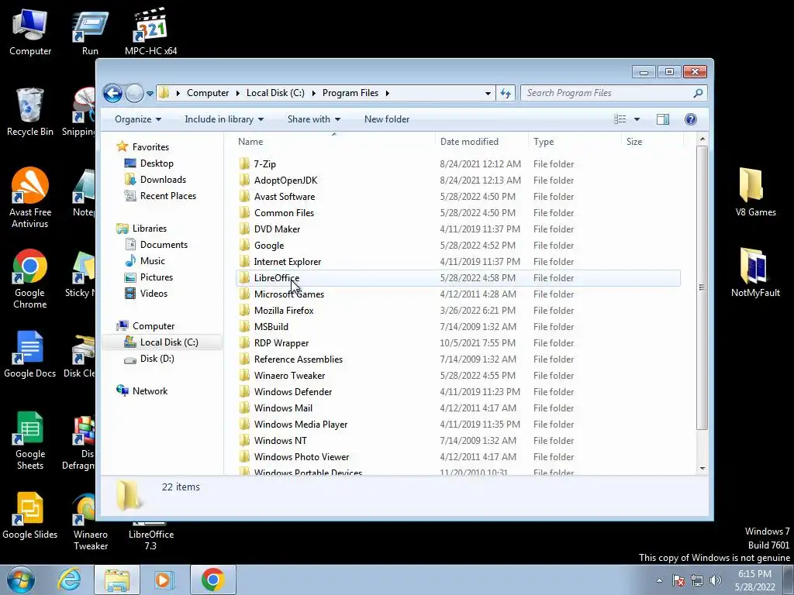Show hidden tray icons arrow
The height and width of the screenshot is (595, 794).
(x=659, y=580)
